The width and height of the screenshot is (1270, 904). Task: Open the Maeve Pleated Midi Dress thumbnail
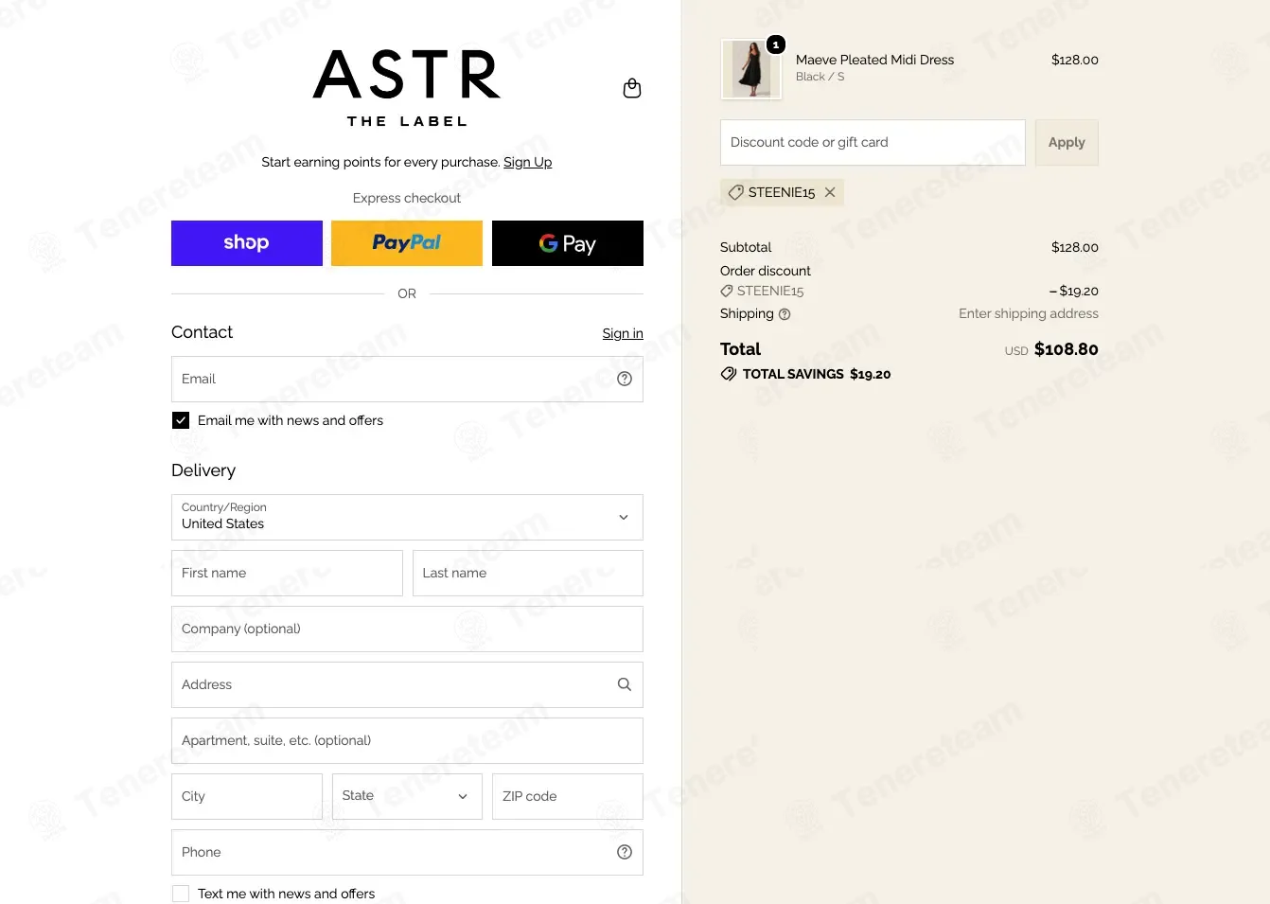751,69
